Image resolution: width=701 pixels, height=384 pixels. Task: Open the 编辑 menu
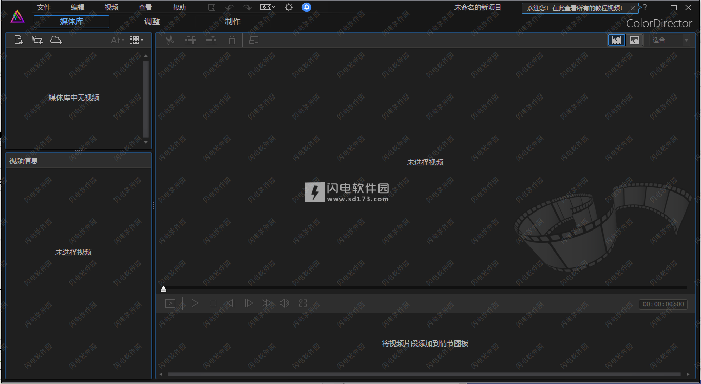[78, 7]
